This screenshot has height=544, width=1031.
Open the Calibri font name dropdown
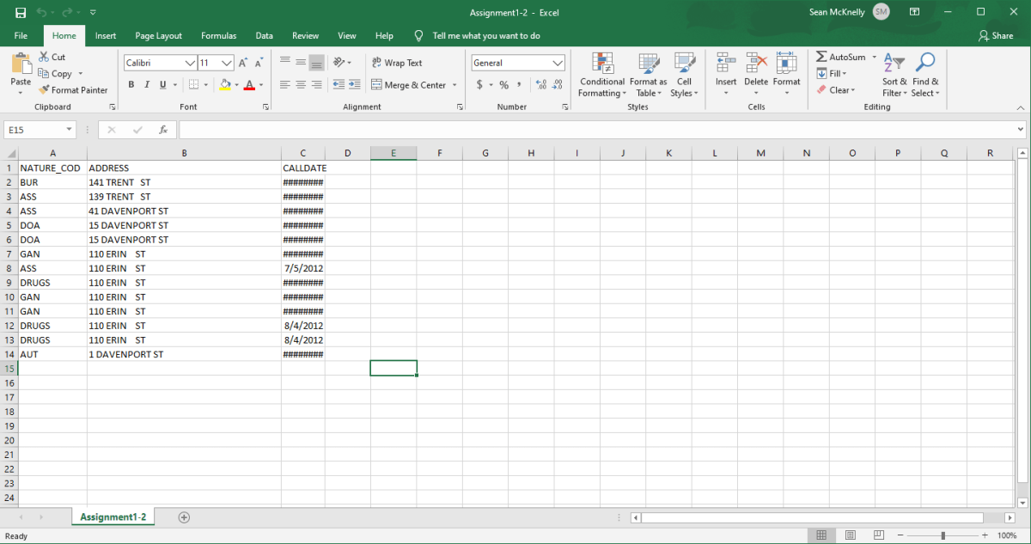(x=191, y=63)
